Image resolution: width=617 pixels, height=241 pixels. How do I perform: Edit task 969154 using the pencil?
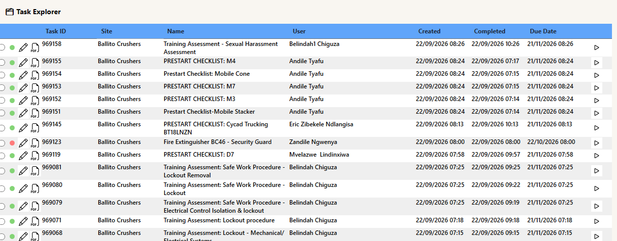23,76
